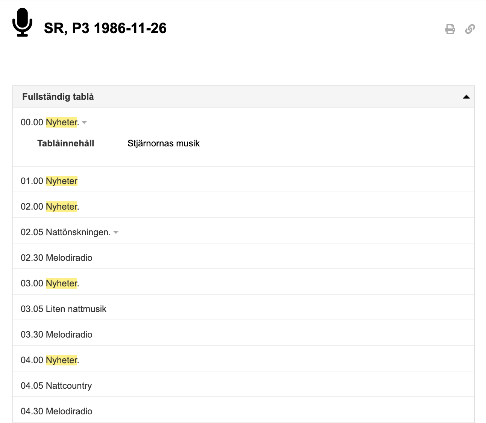
Task: Click the 04.30 Melodiradio row
Action: click(56, 411)
